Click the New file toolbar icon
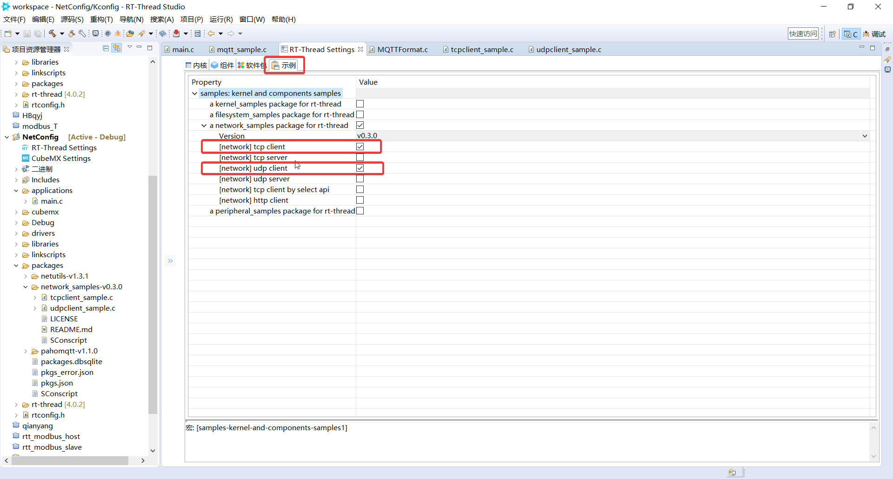Viewport: 893px width, 479px height. coord(8,33)
